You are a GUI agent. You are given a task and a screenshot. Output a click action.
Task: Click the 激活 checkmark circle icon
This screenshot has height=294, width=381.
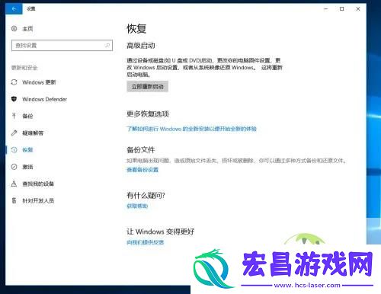[14, 167]
